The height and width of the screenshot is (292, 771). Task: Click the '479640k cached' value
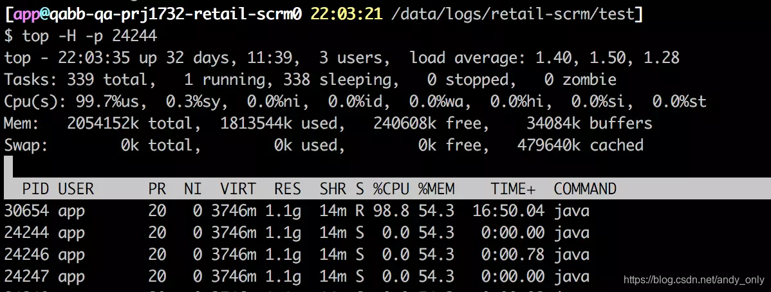point(581,145)
